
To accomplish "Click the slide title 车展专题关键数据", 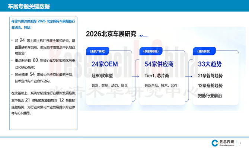I will [29, 6].
